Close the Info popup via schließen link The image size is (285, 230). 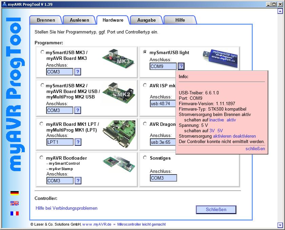pyautogui.click(x=255, y=148)
